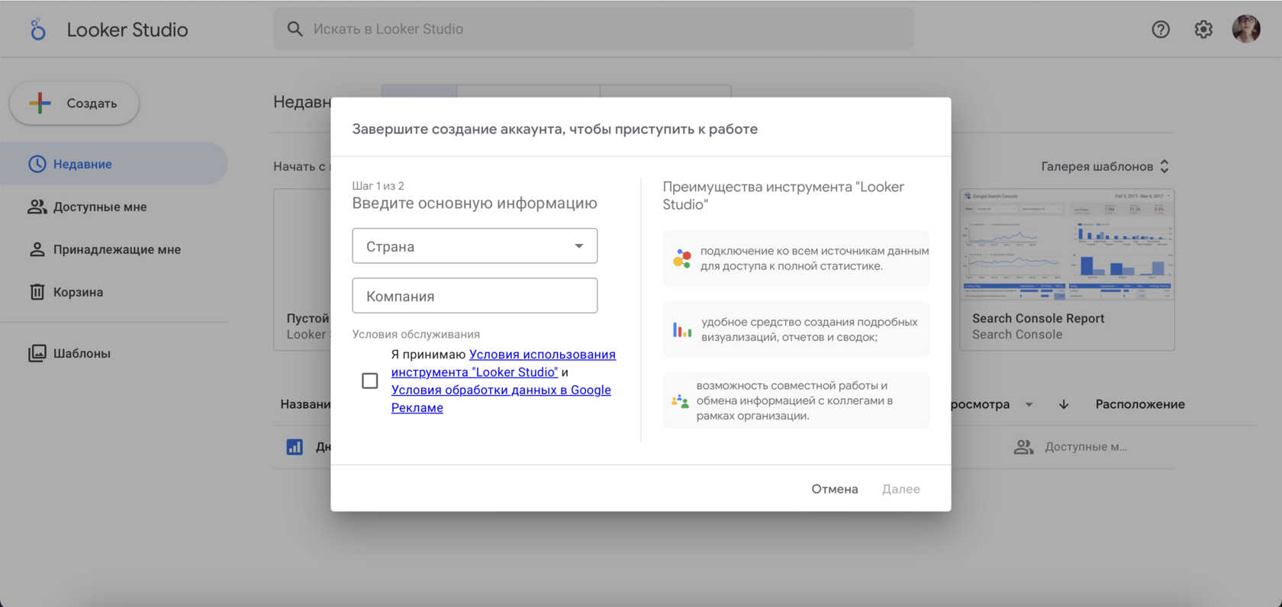Viewport: 1282px width, 607px height.
Task: Click the blue report chart icon in the list
Action: point(295,447)
